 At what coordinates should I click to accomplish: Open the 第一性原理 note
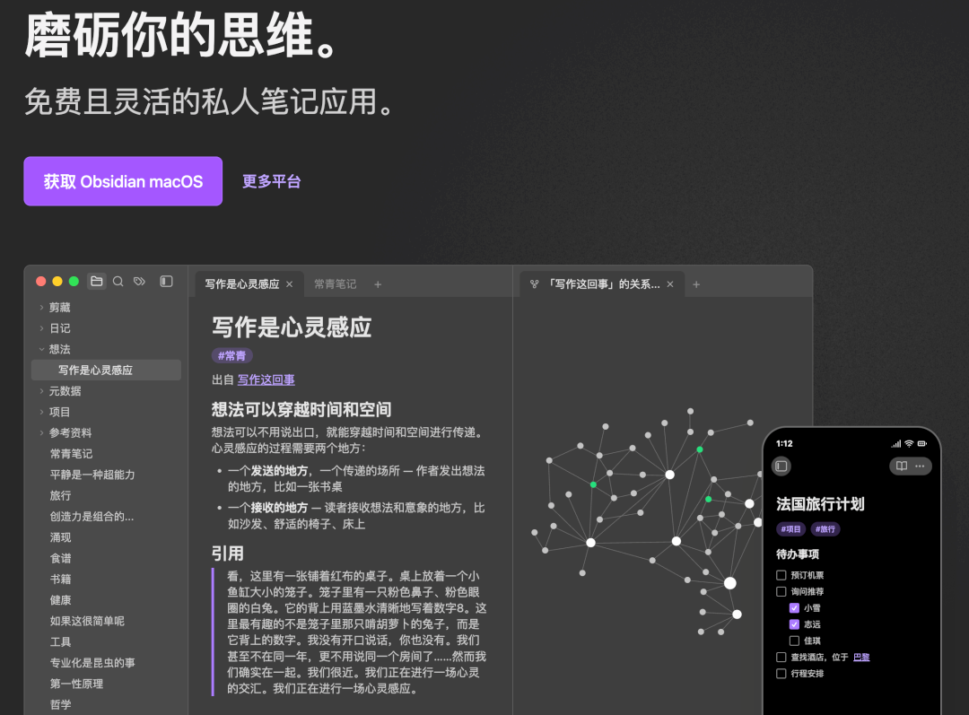76,684
